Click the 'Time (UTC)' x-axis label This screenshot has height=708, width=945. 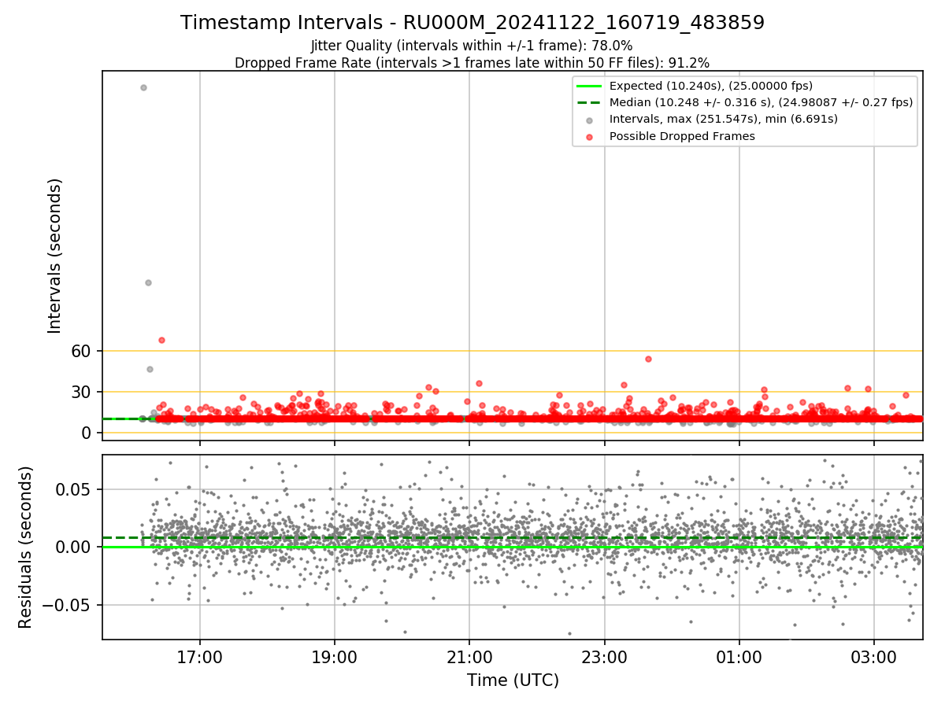tap(513, 680)
